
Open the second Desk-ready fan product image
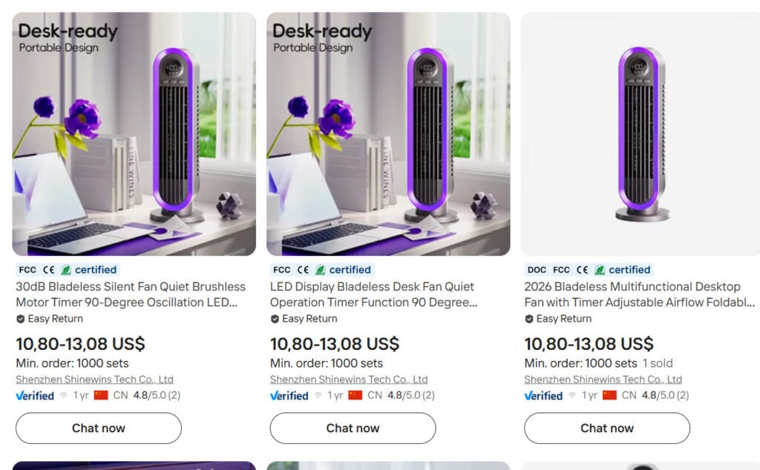pos(388,133)
